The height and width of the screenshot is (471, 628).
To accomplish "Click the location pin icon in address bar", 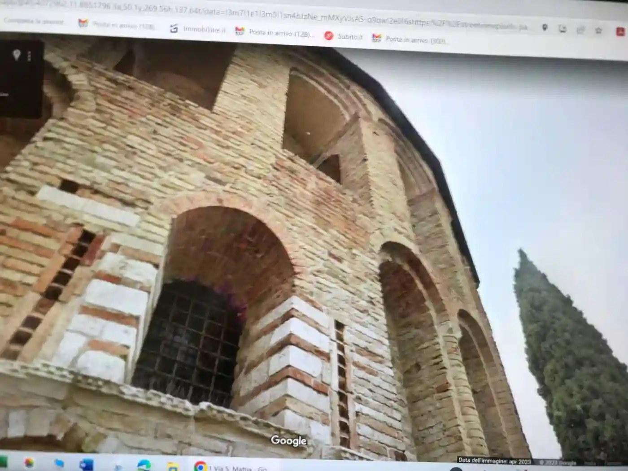I will [x=545, y=28].
